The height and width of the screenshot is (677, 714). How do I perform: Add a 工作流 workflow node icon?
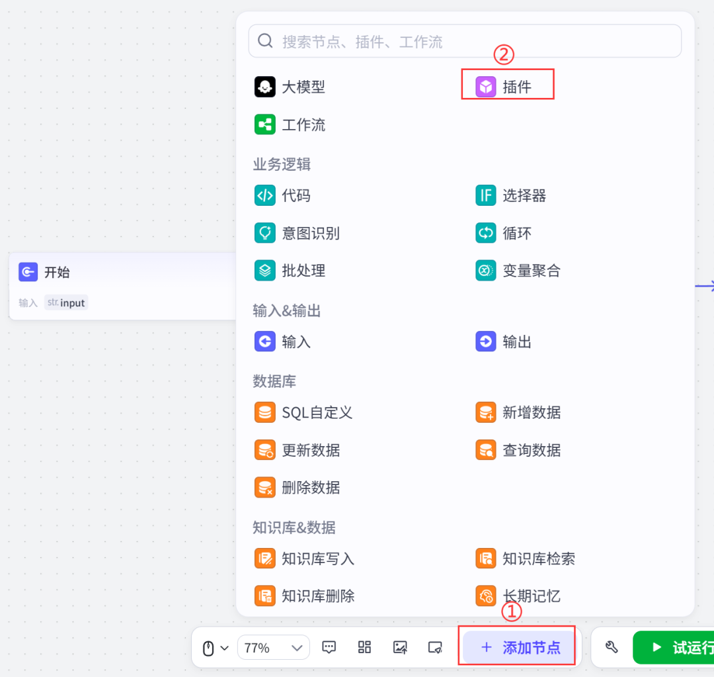click(x=264, y=124)
